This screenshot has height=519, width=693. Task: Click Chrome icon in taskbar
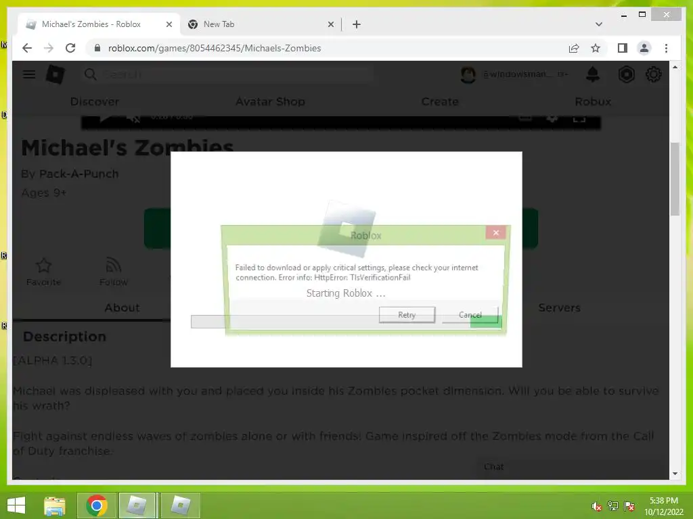coord(97,505)
